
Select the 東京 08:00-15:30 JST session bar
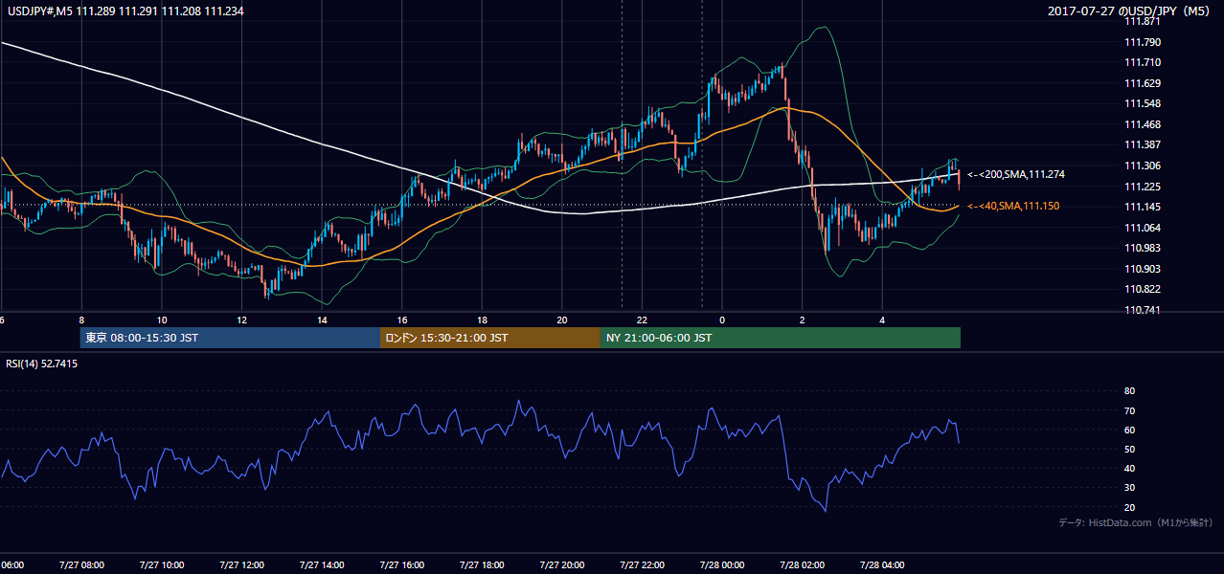pos(230,338)
